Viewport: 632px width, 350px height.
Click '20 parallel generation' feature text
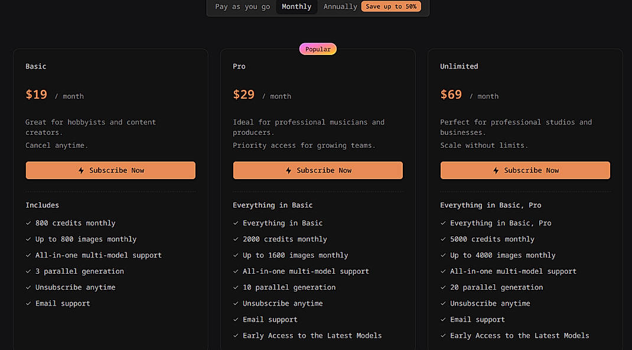point(497,287)
